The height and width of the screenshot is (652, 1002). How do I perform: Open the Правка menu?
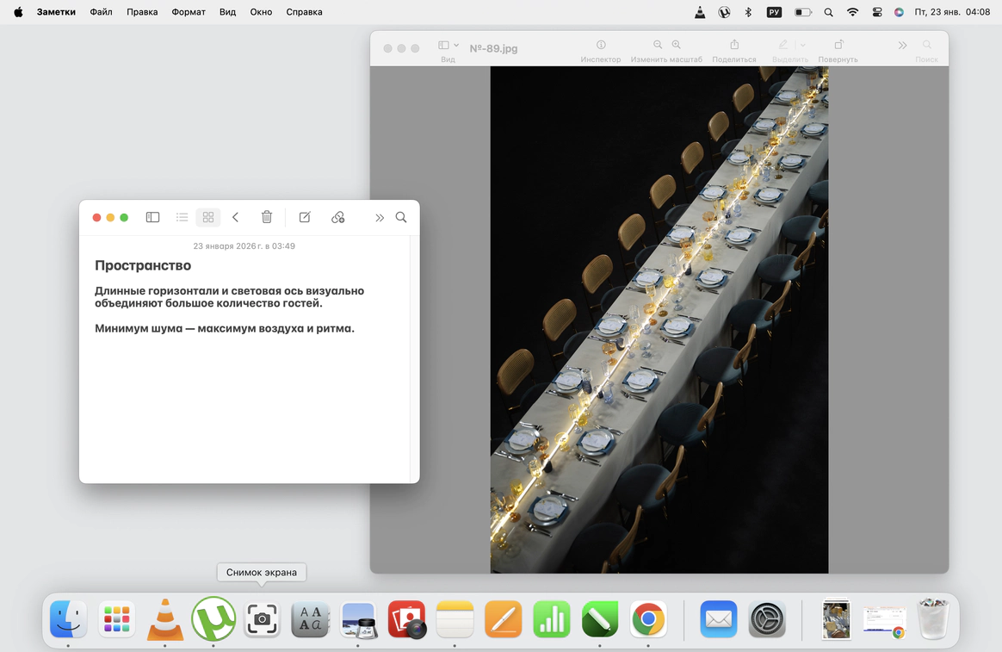[141, 12]
